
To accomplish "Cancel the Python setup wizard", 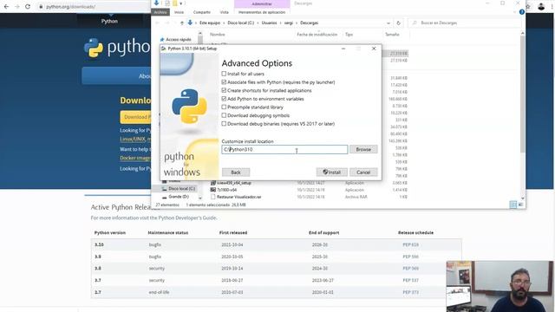I will (363, 172).
